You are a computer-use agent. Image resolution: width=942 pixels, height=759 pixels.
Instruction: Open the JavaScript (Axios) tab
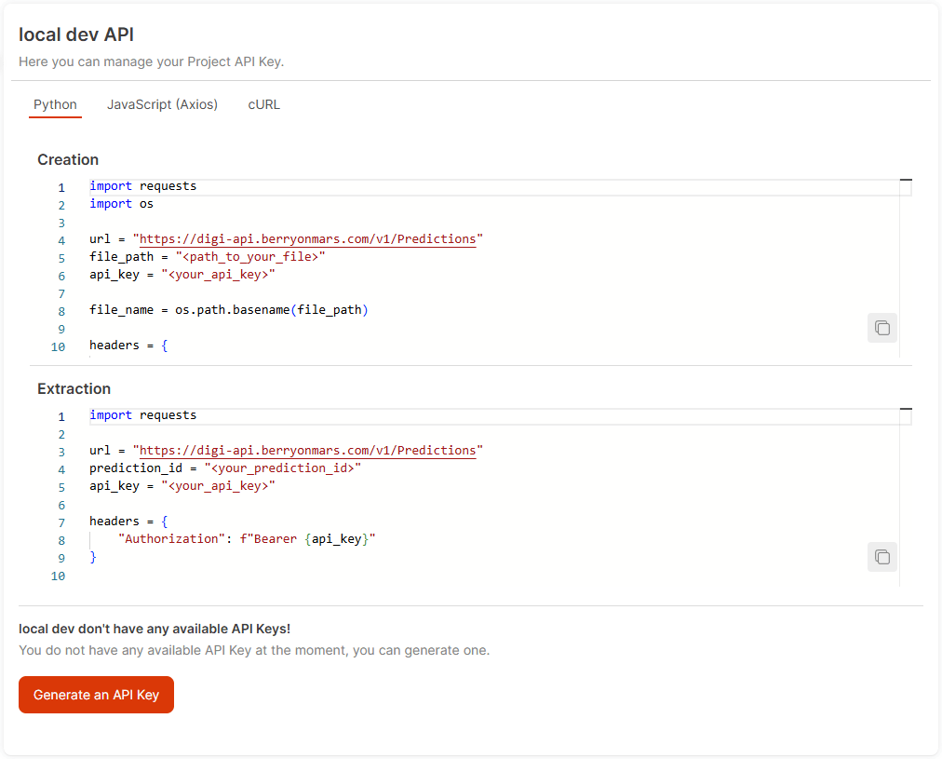(162, 104)
